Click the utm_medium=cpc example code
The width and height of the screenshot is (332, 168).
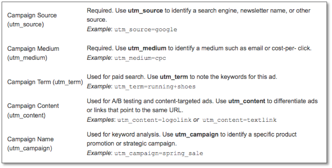[x=140, y=58]
